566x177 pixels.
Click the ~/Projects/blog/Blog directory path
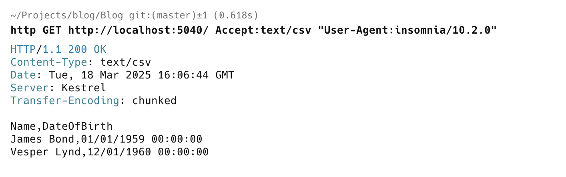[x=68, y=16]
